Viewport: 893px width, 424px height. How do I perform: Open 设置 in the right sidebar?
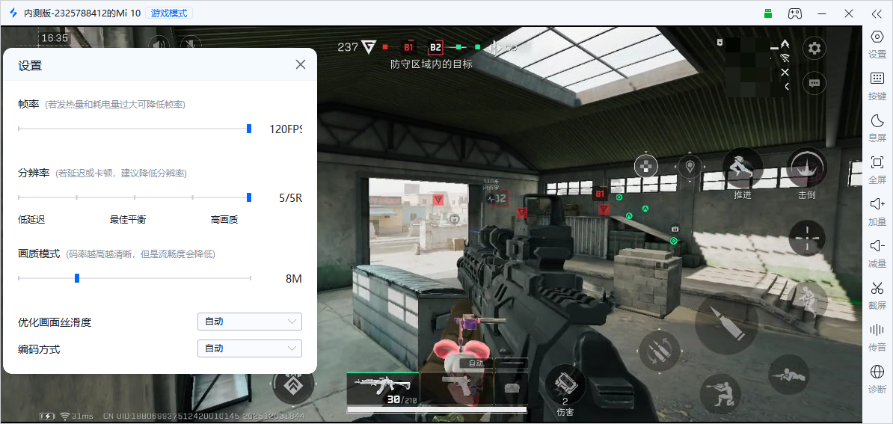(877, 43)
